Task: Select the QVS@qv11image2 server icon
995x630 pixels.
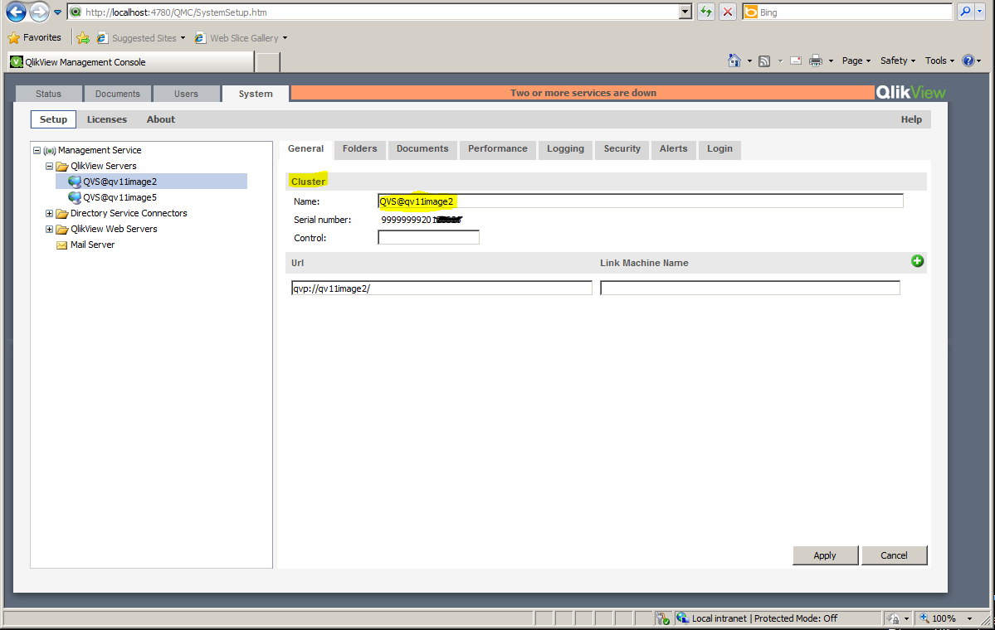Action: pyautogui.click(x=75, y=181)
